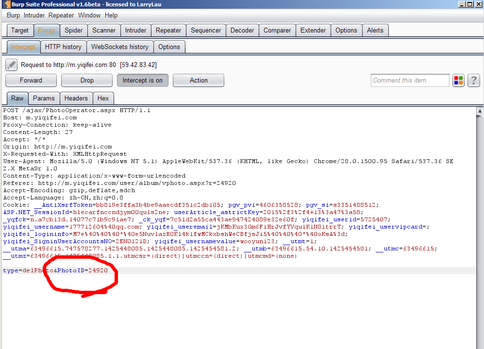Select the Intercept sub-tab
484x349 pixels.
click(x=23, y=47)
